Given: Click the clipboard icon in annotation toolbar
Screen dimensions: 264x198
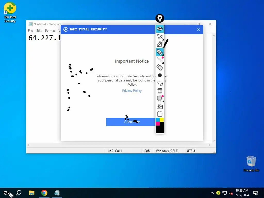Looking at the screenshot, I should pyautogui.click(x=160, y=114).
